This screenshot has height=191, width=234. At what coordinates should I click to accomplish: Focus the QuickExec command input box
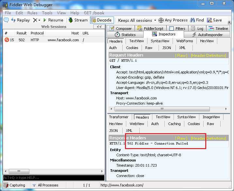54,178
